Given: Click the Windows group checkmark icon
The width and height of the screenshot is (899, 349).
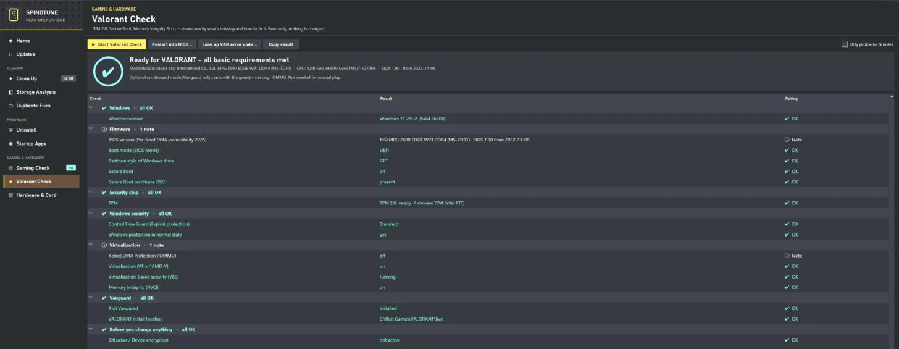Looking at the screenshot, I should [104, 108].
